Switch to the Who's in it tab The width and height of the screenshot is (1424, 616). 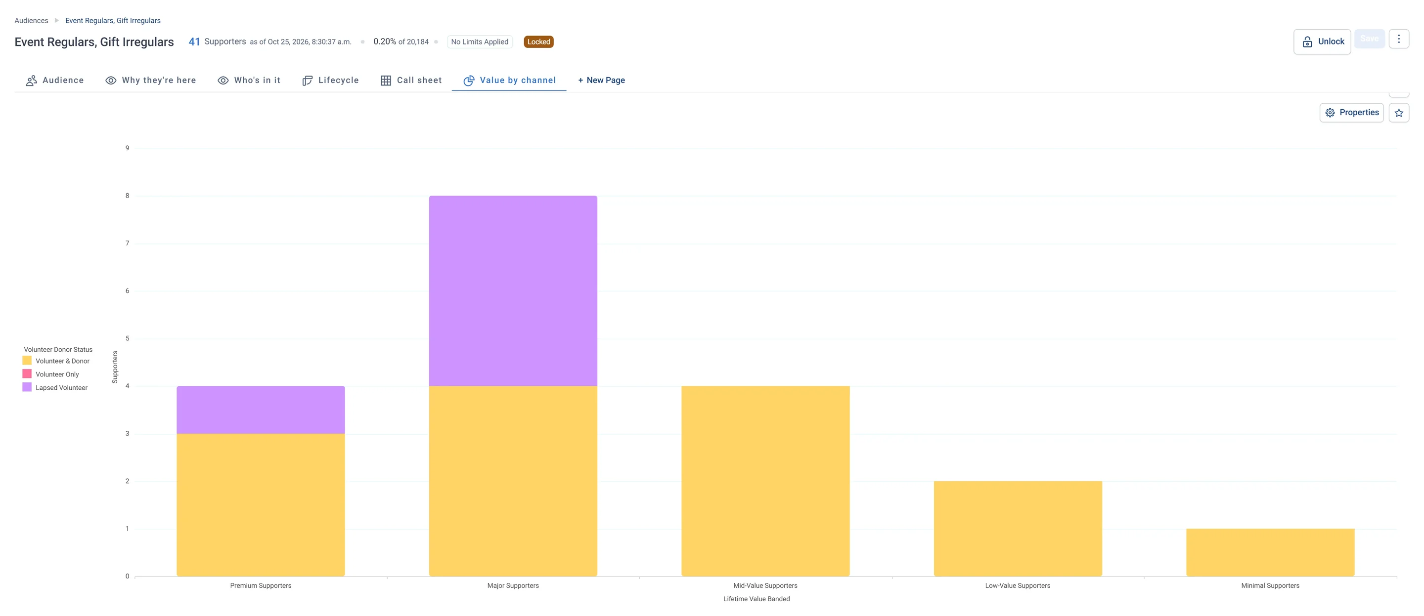[249, 80]
